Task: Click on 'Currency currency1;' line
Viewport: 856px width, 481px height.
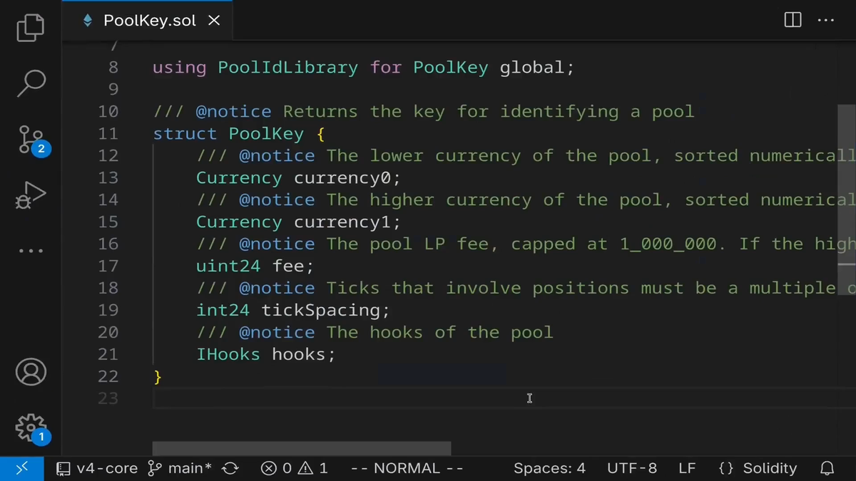Action: tap(299, 222)
